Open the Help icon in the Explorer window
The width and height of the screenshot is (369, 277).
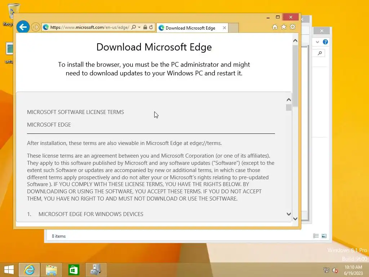coord(325,42)
